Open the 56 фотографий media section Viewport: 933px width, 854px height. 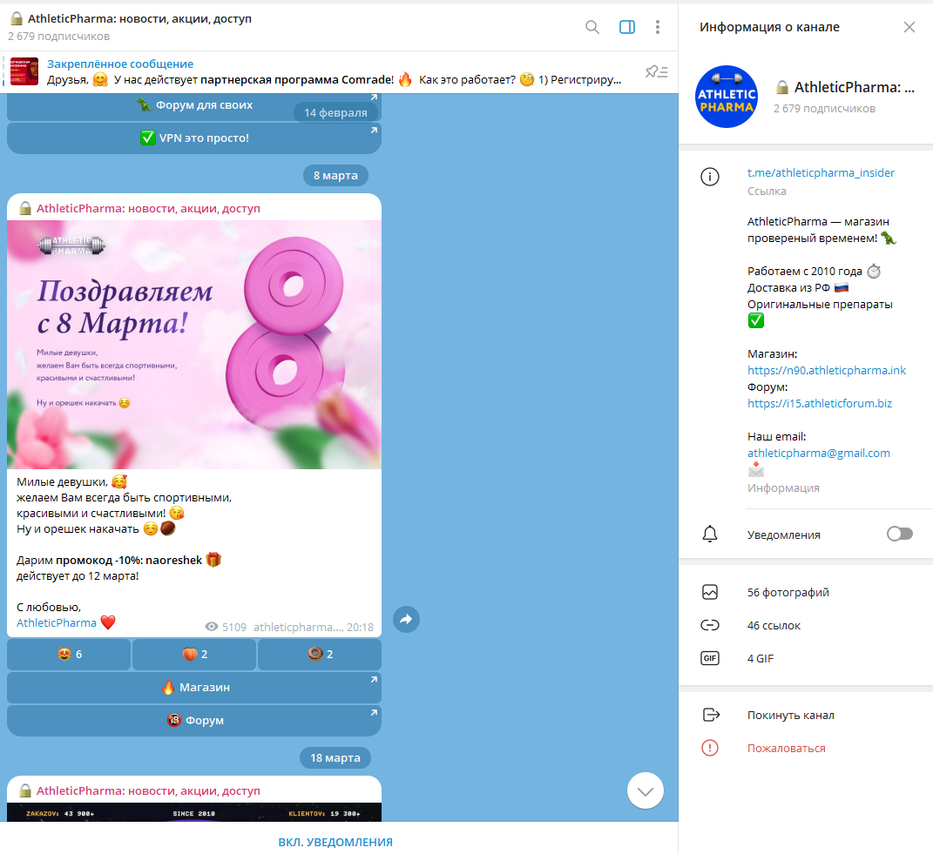[788, 592]
